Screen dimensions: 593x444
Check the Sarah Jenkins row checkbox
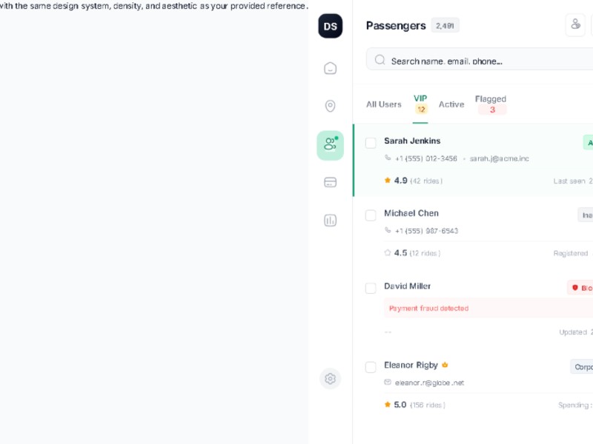(371, 143)
